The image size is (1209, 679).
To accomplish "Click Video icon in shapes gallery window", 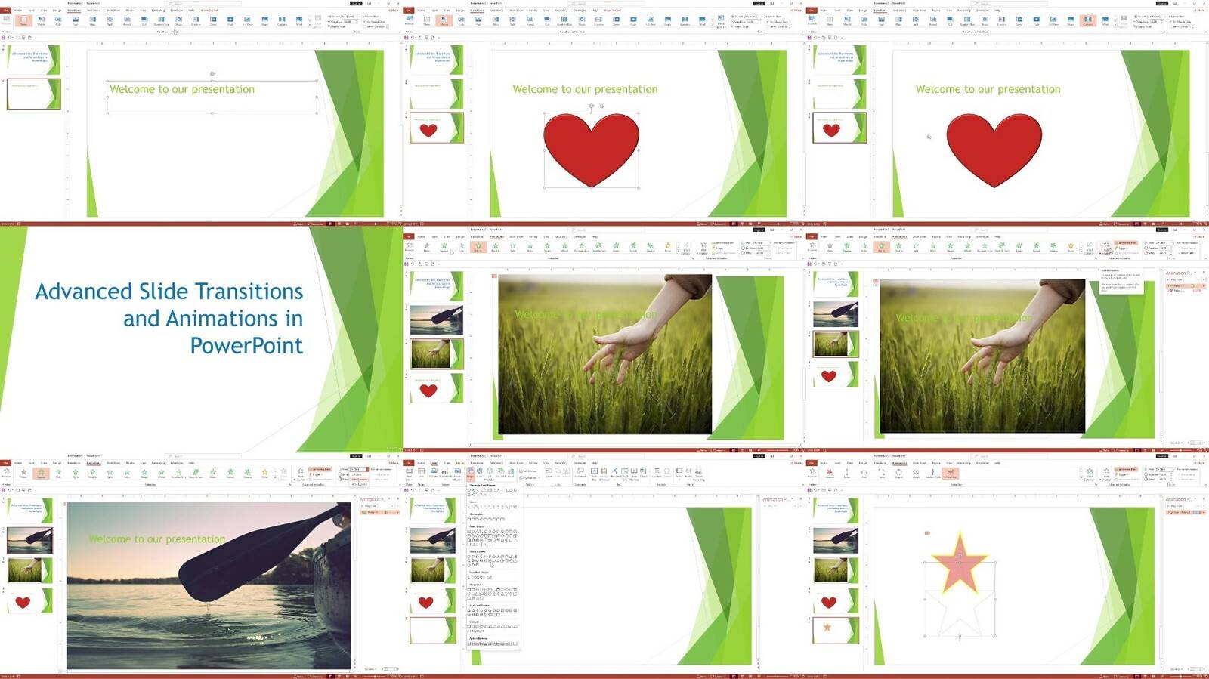I will [x=679, y=474].
